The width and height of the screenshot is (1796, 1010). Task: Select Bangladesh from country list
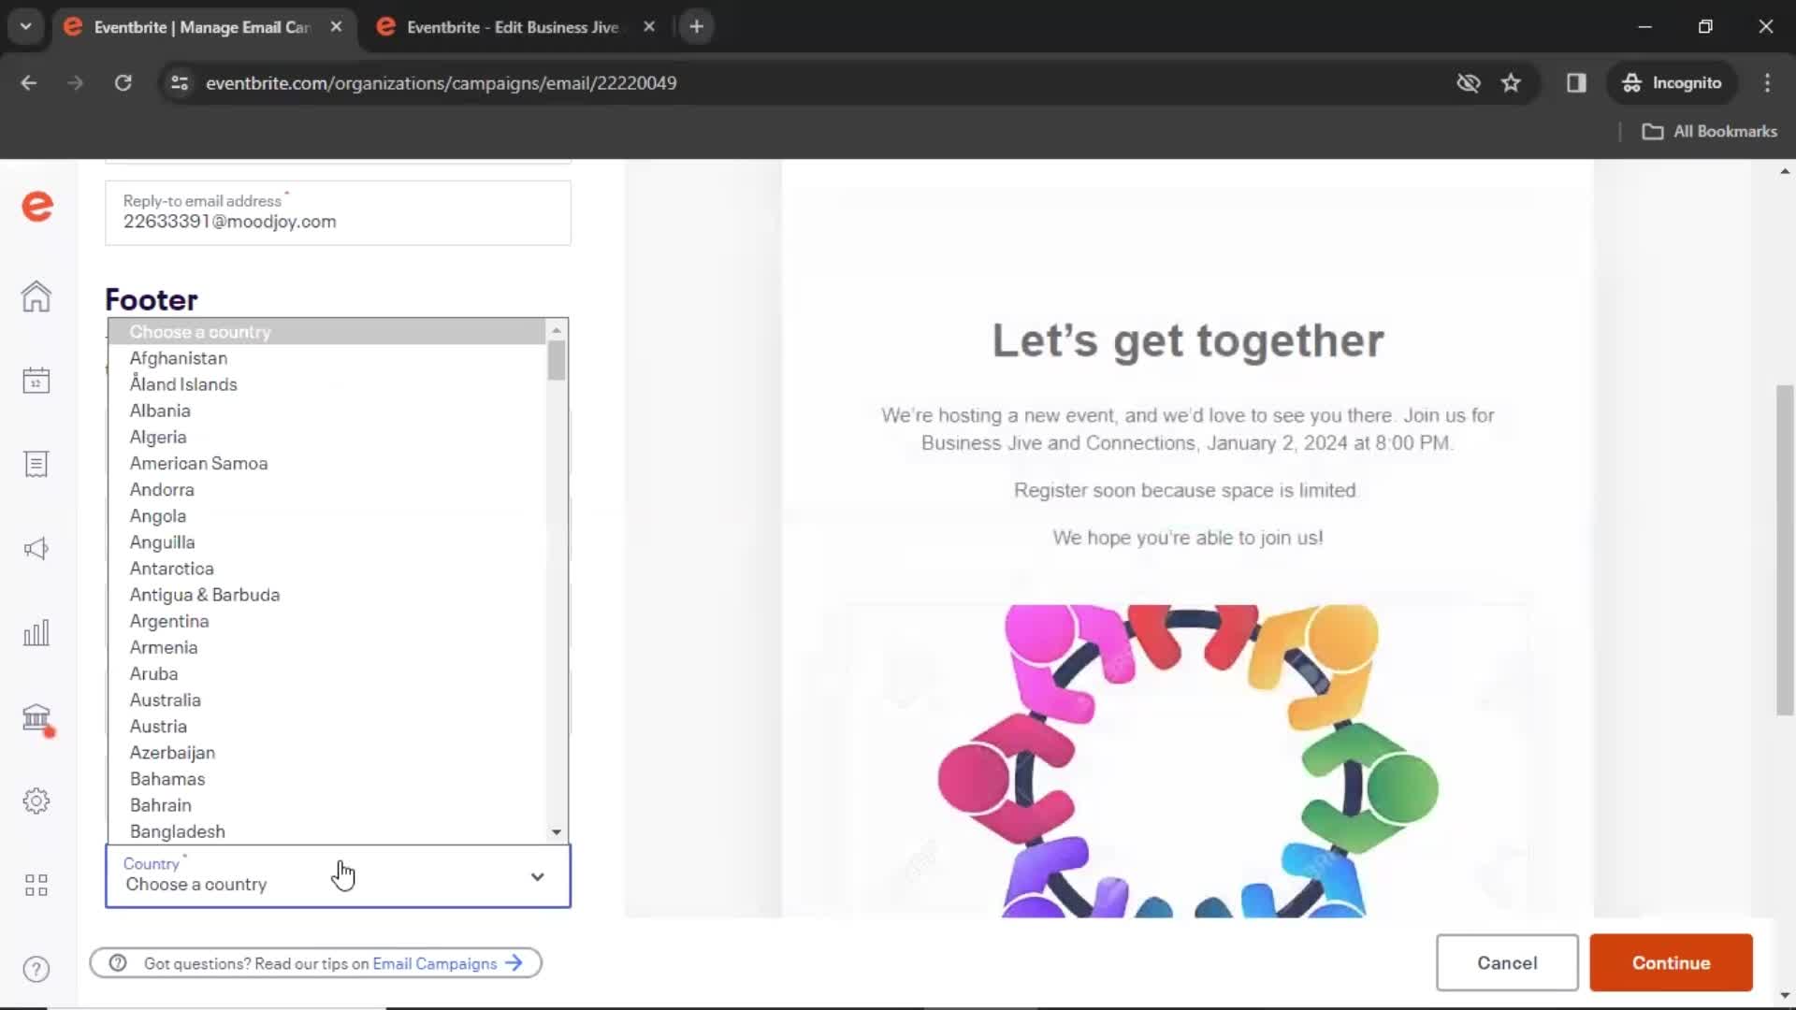(x=326, y=831)
